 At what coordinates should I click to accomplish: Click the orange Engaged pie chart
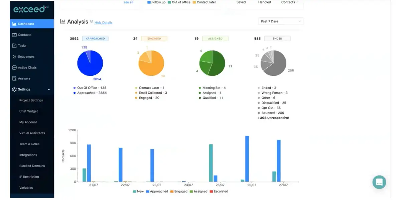(x=151, y=63)
